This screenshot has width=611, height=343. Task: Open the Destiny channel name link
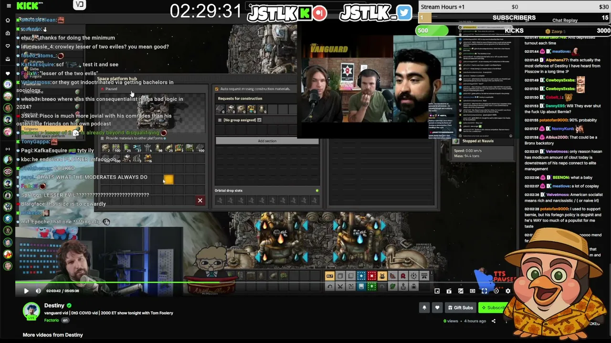[x=54, y=305]
